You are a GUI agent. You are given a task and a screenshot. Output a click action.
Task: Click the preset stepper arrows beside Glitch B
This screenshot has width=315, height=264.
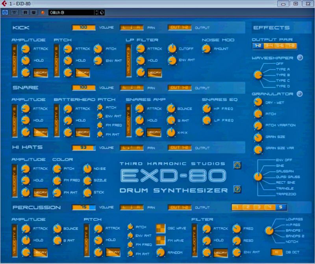pyautogui.click(x=96, y=13)
